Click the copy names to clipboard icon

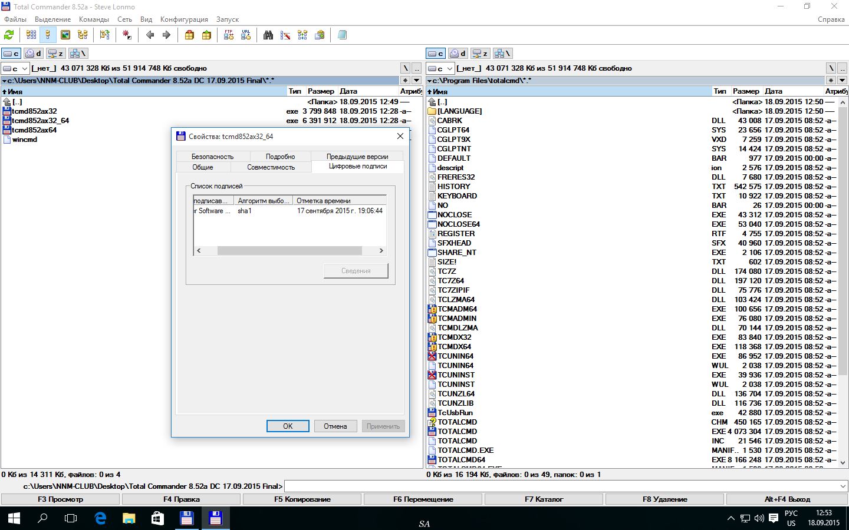320,35
